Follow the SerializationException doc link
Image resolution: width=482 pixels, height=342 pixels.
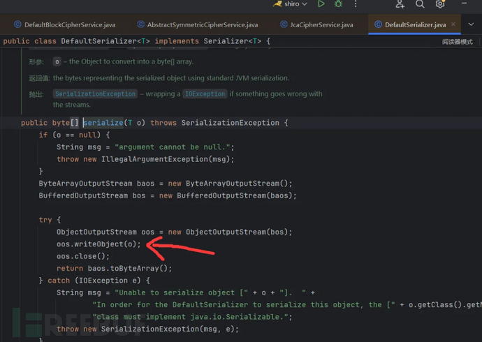tap(96, 94)
